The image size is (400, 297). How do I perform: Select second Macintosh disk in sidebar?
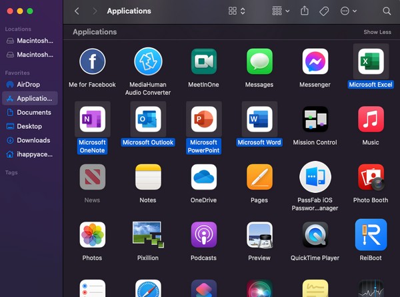[x=30, y=55]
